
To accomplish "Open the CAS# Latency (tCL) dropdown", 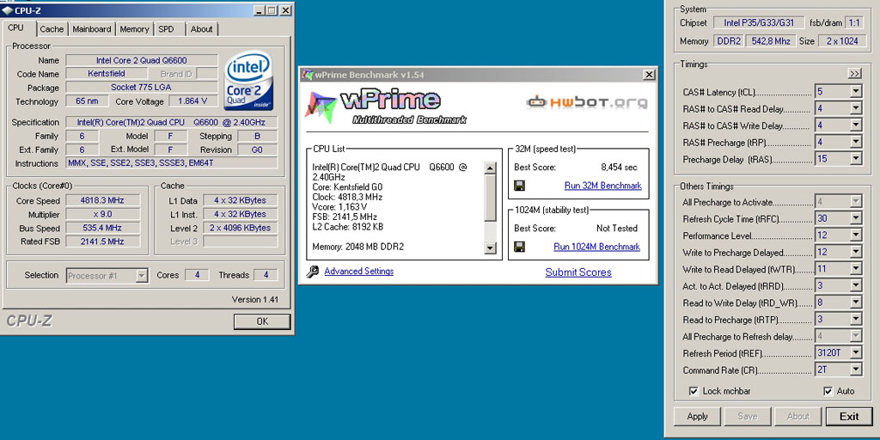I will pos(855,91).
